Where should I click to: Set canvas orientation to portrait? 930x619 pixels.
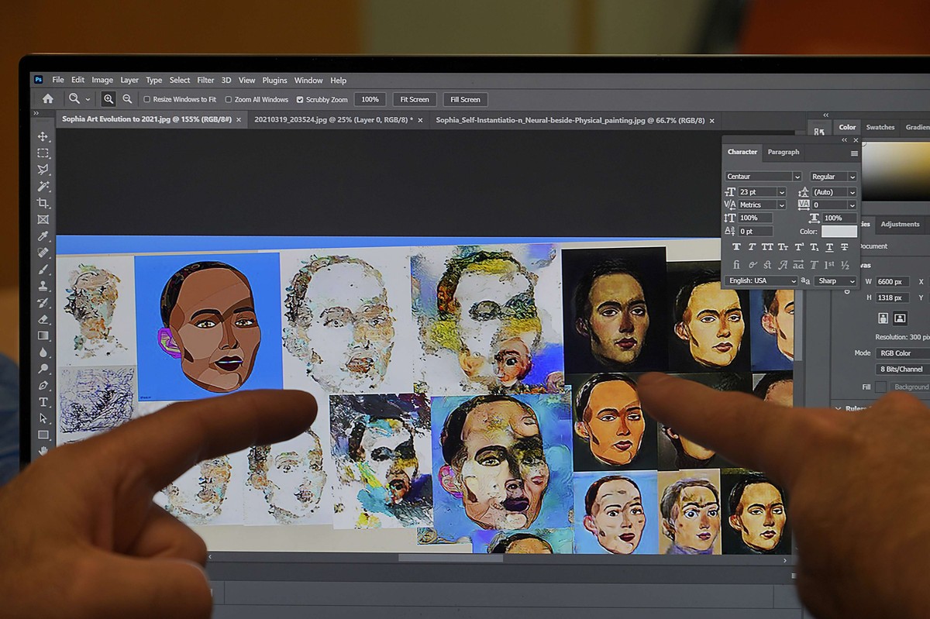click(x=883, y=318)
